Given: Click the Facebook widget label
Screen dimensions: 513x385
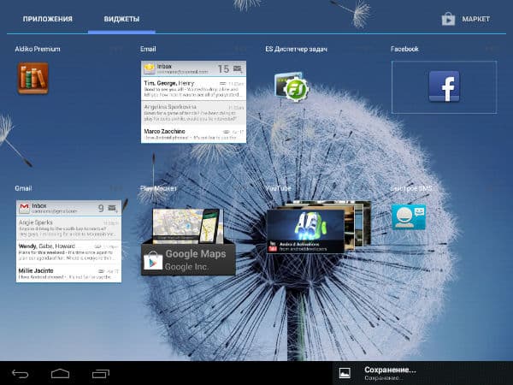Looking at the screenshot, I should point(404,49).
